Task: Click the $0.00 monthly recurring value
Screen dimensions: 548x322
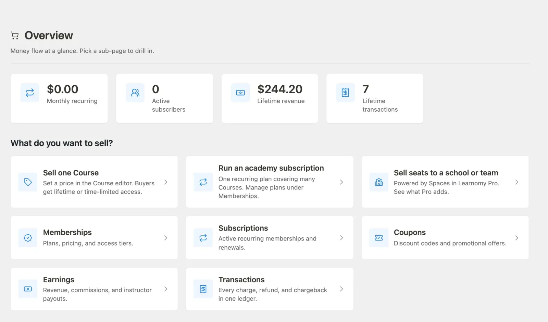Action: point(63,89)
